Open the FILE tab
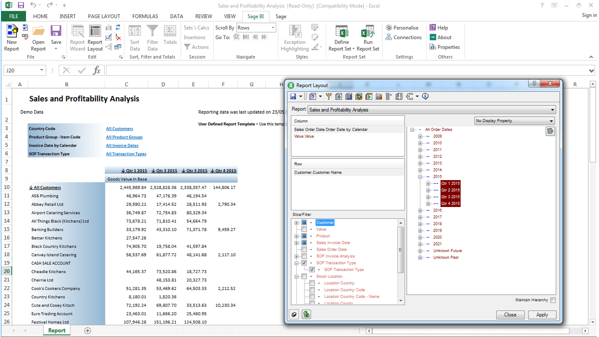Image resolution: width=599 pixels, height=337 pixels. pyautogui.click(x=13, y=16)
